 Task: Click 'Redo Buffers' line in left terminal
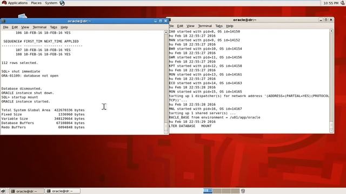point(43,127)
